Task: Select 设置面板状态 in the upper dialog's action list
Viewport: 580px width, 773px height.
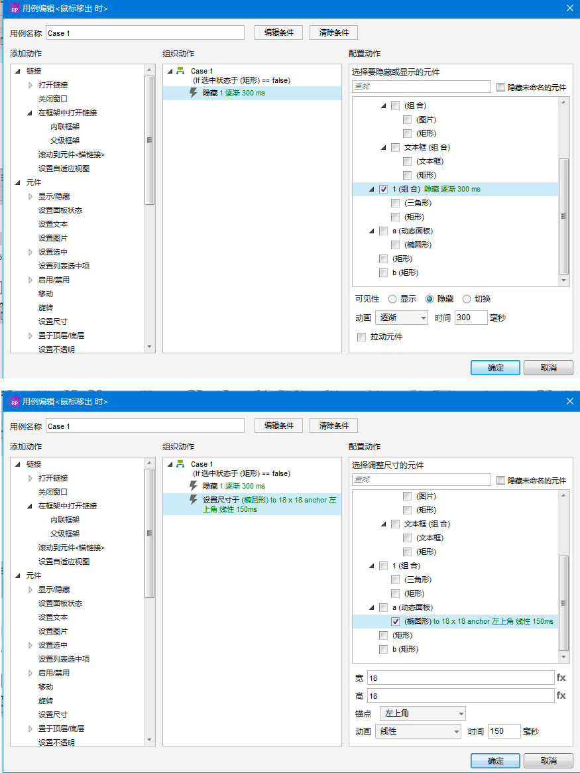Action: pyautogui.click(x=60, y=210)
